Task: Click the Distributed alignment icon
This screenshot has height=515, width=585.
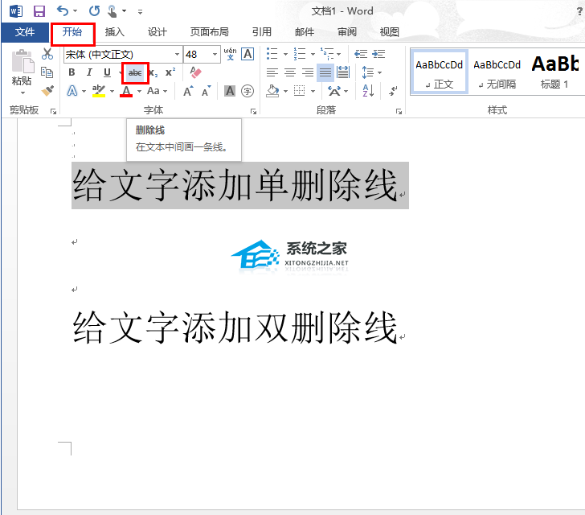Action: pyautogui.click(x=343, y=72)
